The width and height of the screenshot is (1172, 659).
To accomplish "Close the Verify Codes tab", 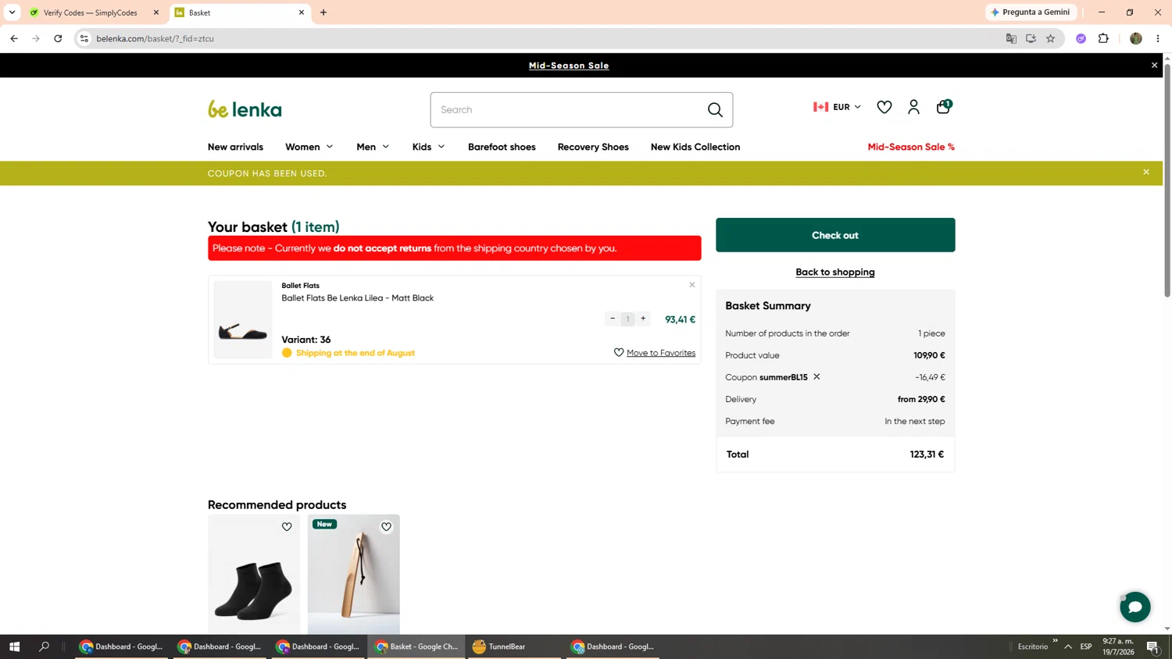I will coord(156,12).
